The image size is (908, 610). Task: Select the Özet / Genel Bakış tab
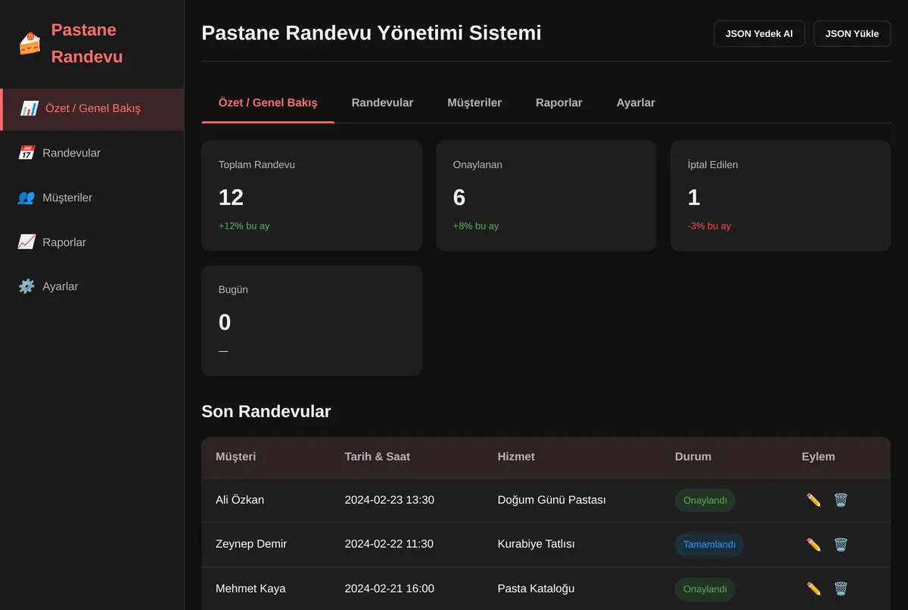pos(268,103)
